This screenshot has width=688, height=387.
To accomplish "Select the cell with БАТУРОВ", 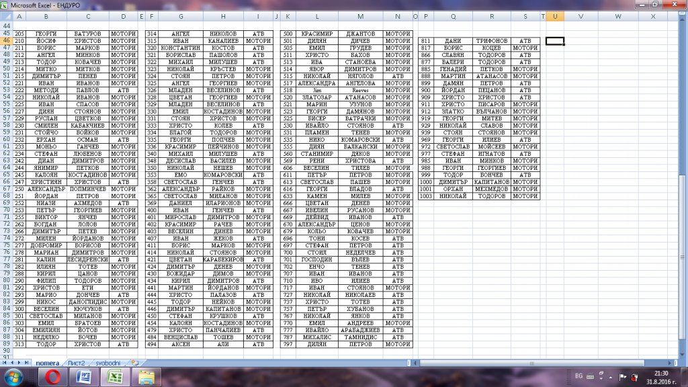I will [x=88, y=34].
